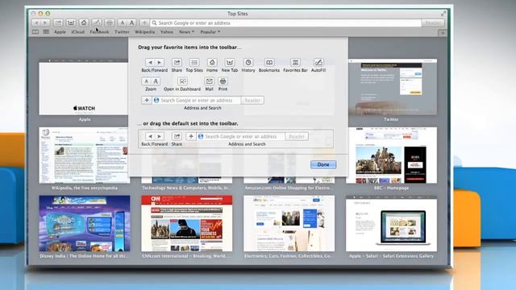Open the Facebook bookmark in Favorites bar
This screenshot has height=290, width=516.
(99, 32)
